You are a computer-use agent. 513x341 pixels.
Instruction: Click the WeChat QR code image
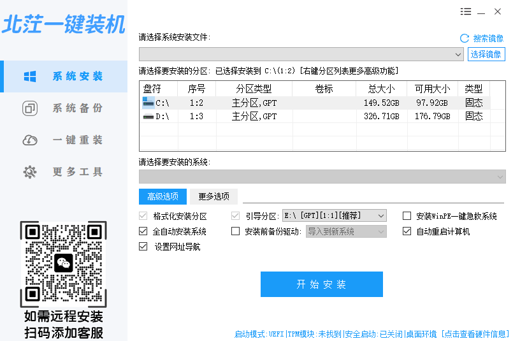(x=64, y=264)
